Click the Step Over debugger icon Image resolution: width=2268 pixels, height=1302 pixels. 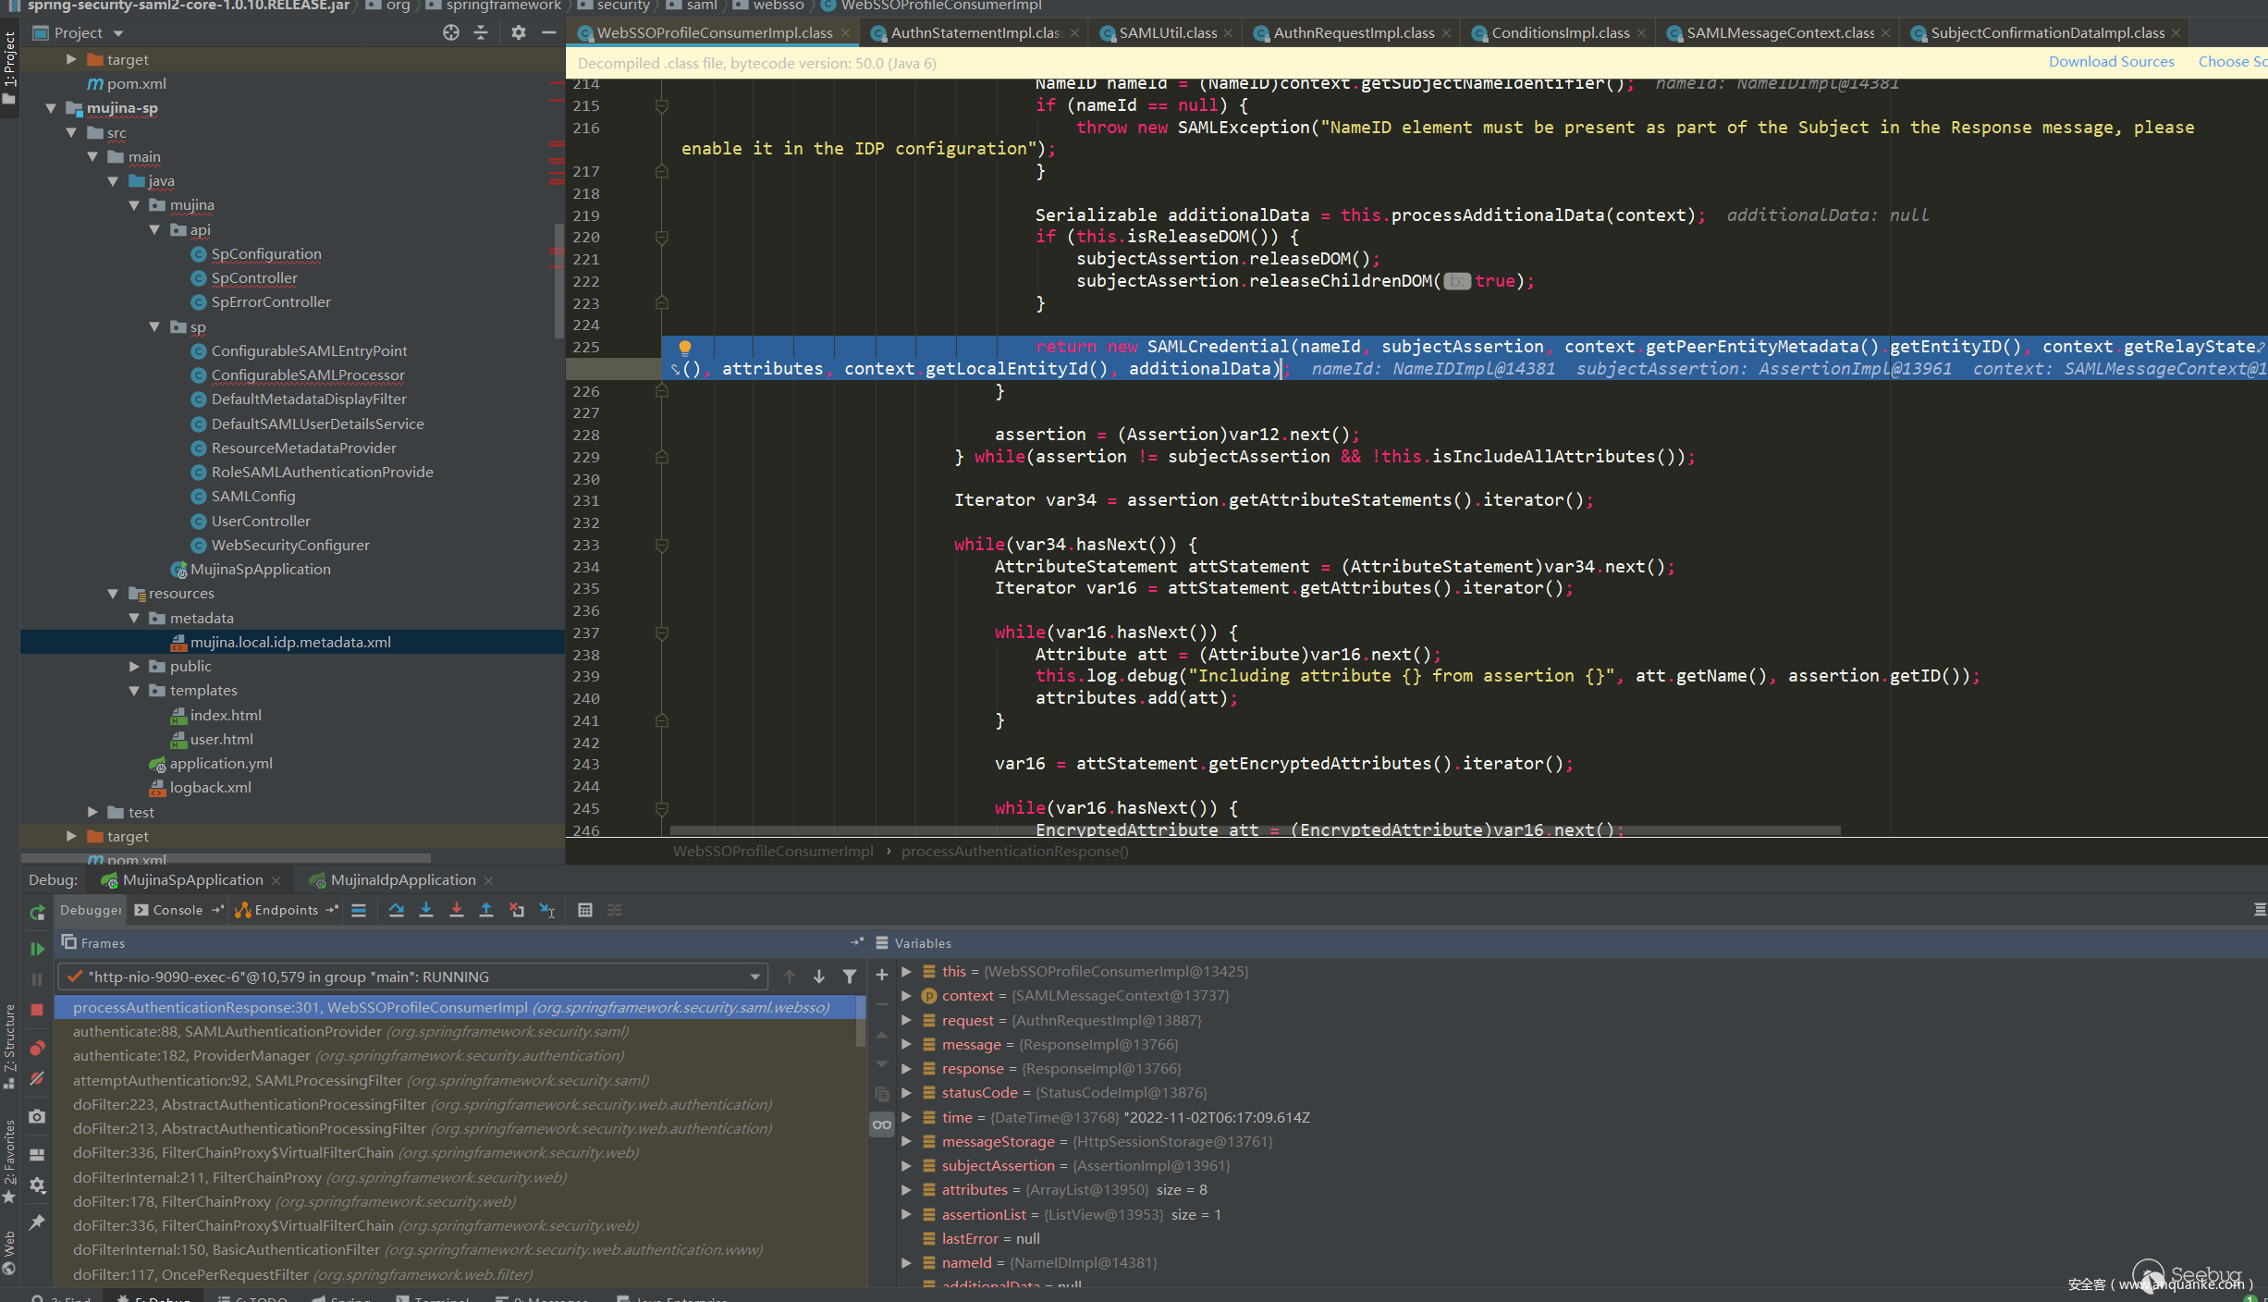pyautogui.click(x=396, y=910)
